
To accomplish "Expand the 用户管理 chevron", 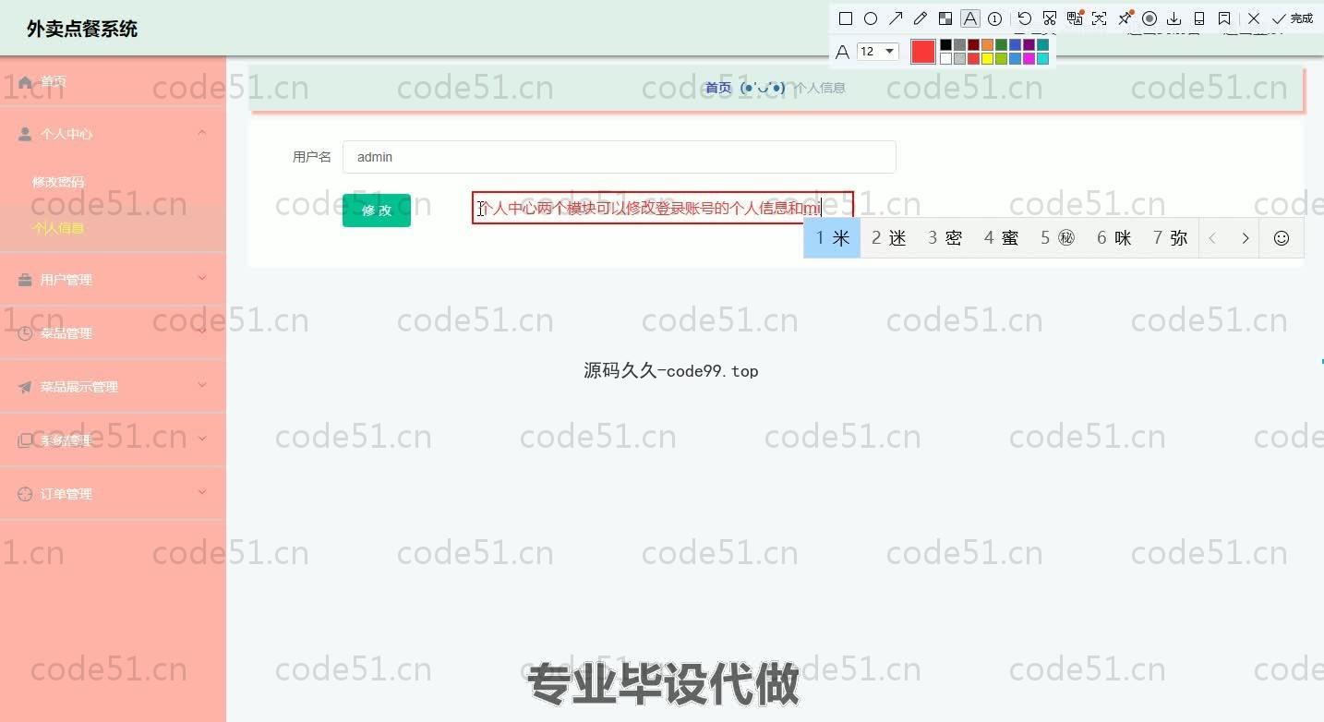I will 202,278.
